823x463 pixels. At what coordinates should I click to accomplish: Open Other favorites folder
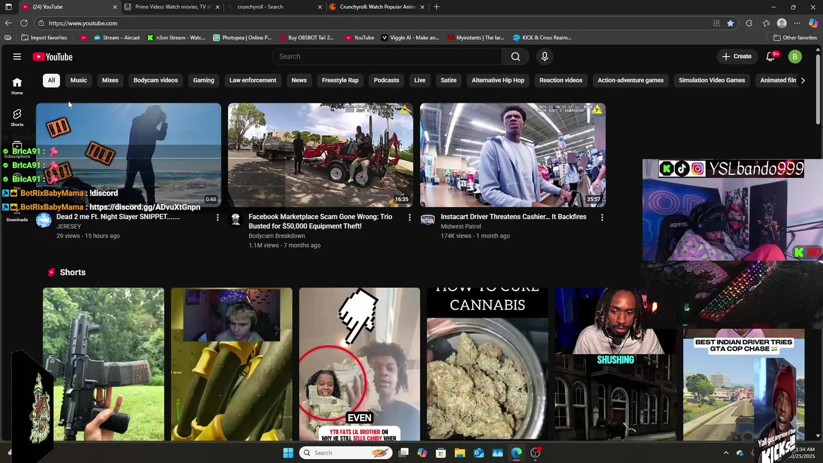click(x=795, y=38)
